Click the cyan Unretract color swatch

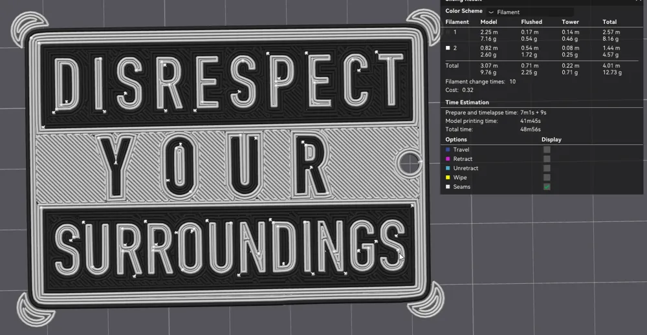(448, 168)
